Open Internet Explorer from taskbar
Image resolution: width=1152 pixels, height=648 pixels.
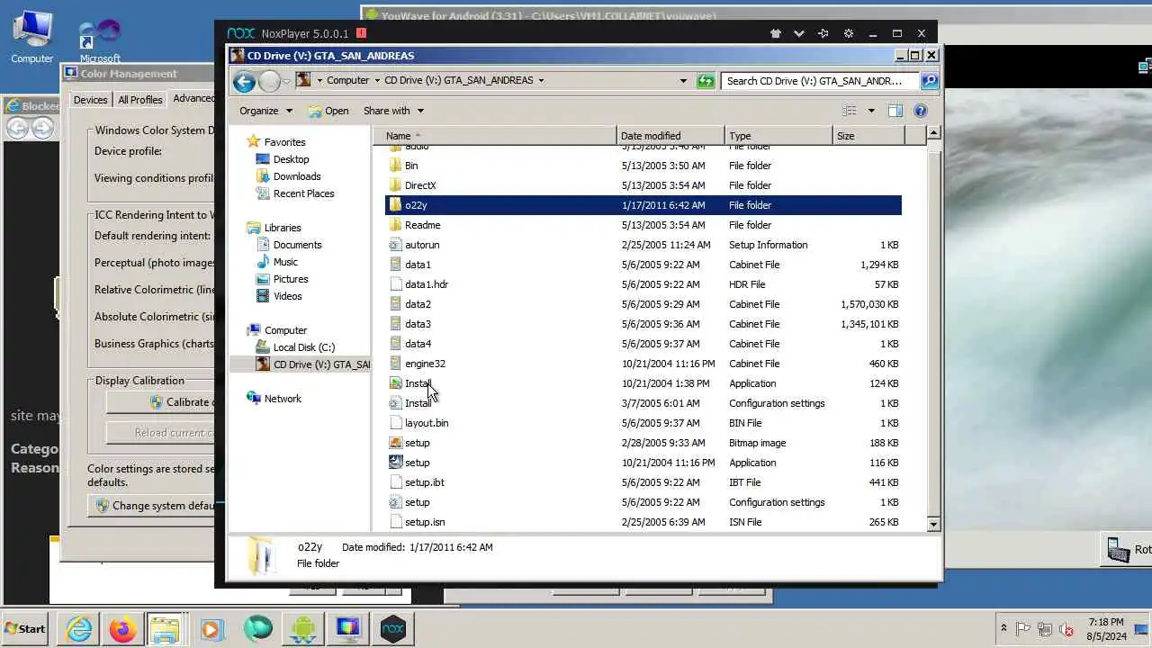tap(79, 628)
